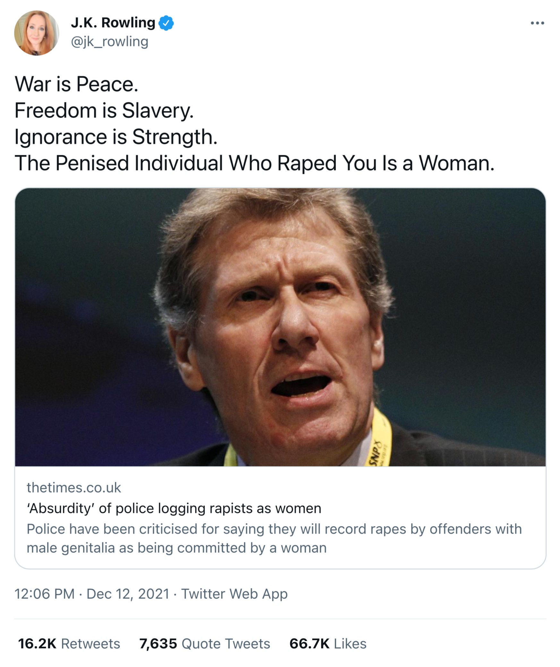Open the article preview photo
Viewport: 560px width, 667px height.
(x=280, y=327)
